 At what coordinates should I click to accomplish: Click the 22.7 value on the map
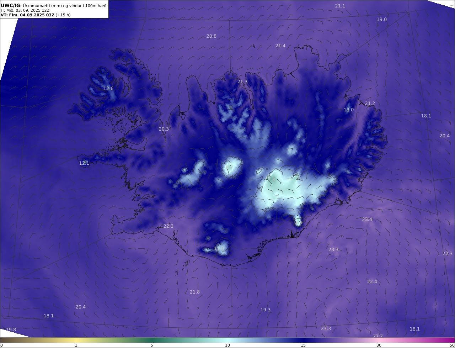378,336
